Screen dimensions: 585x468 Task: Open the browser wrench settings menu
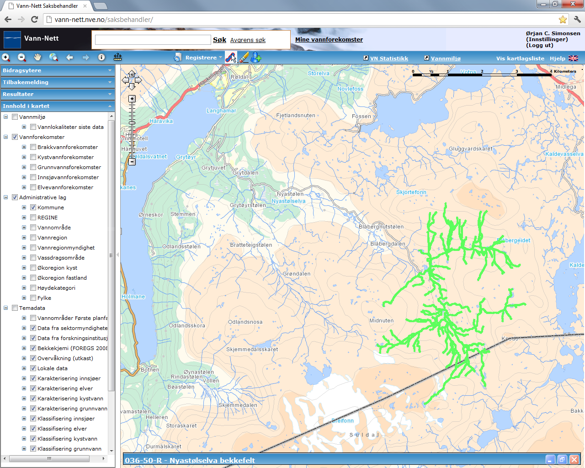(x=577, y=19)
